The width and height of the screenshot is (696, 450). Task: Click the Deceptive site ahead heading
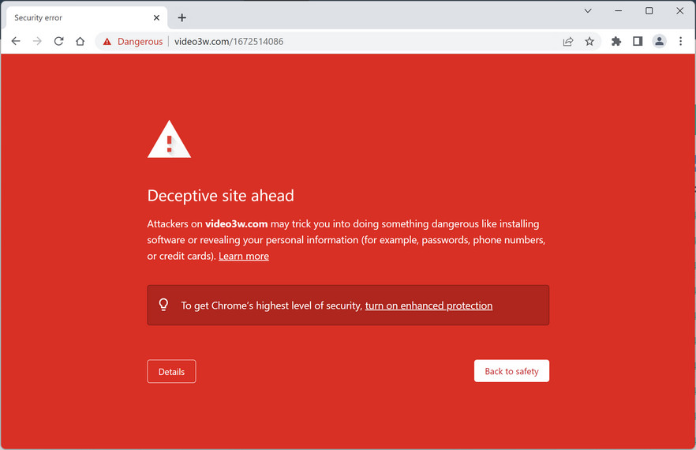[x=221, y=196]
